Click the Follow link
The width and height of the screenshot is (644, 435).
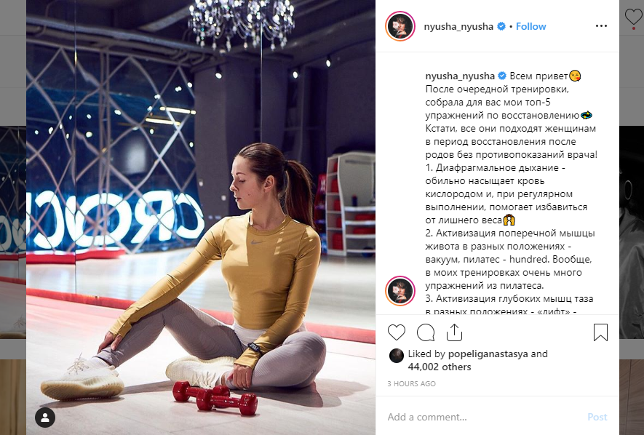tap(530, 26)
